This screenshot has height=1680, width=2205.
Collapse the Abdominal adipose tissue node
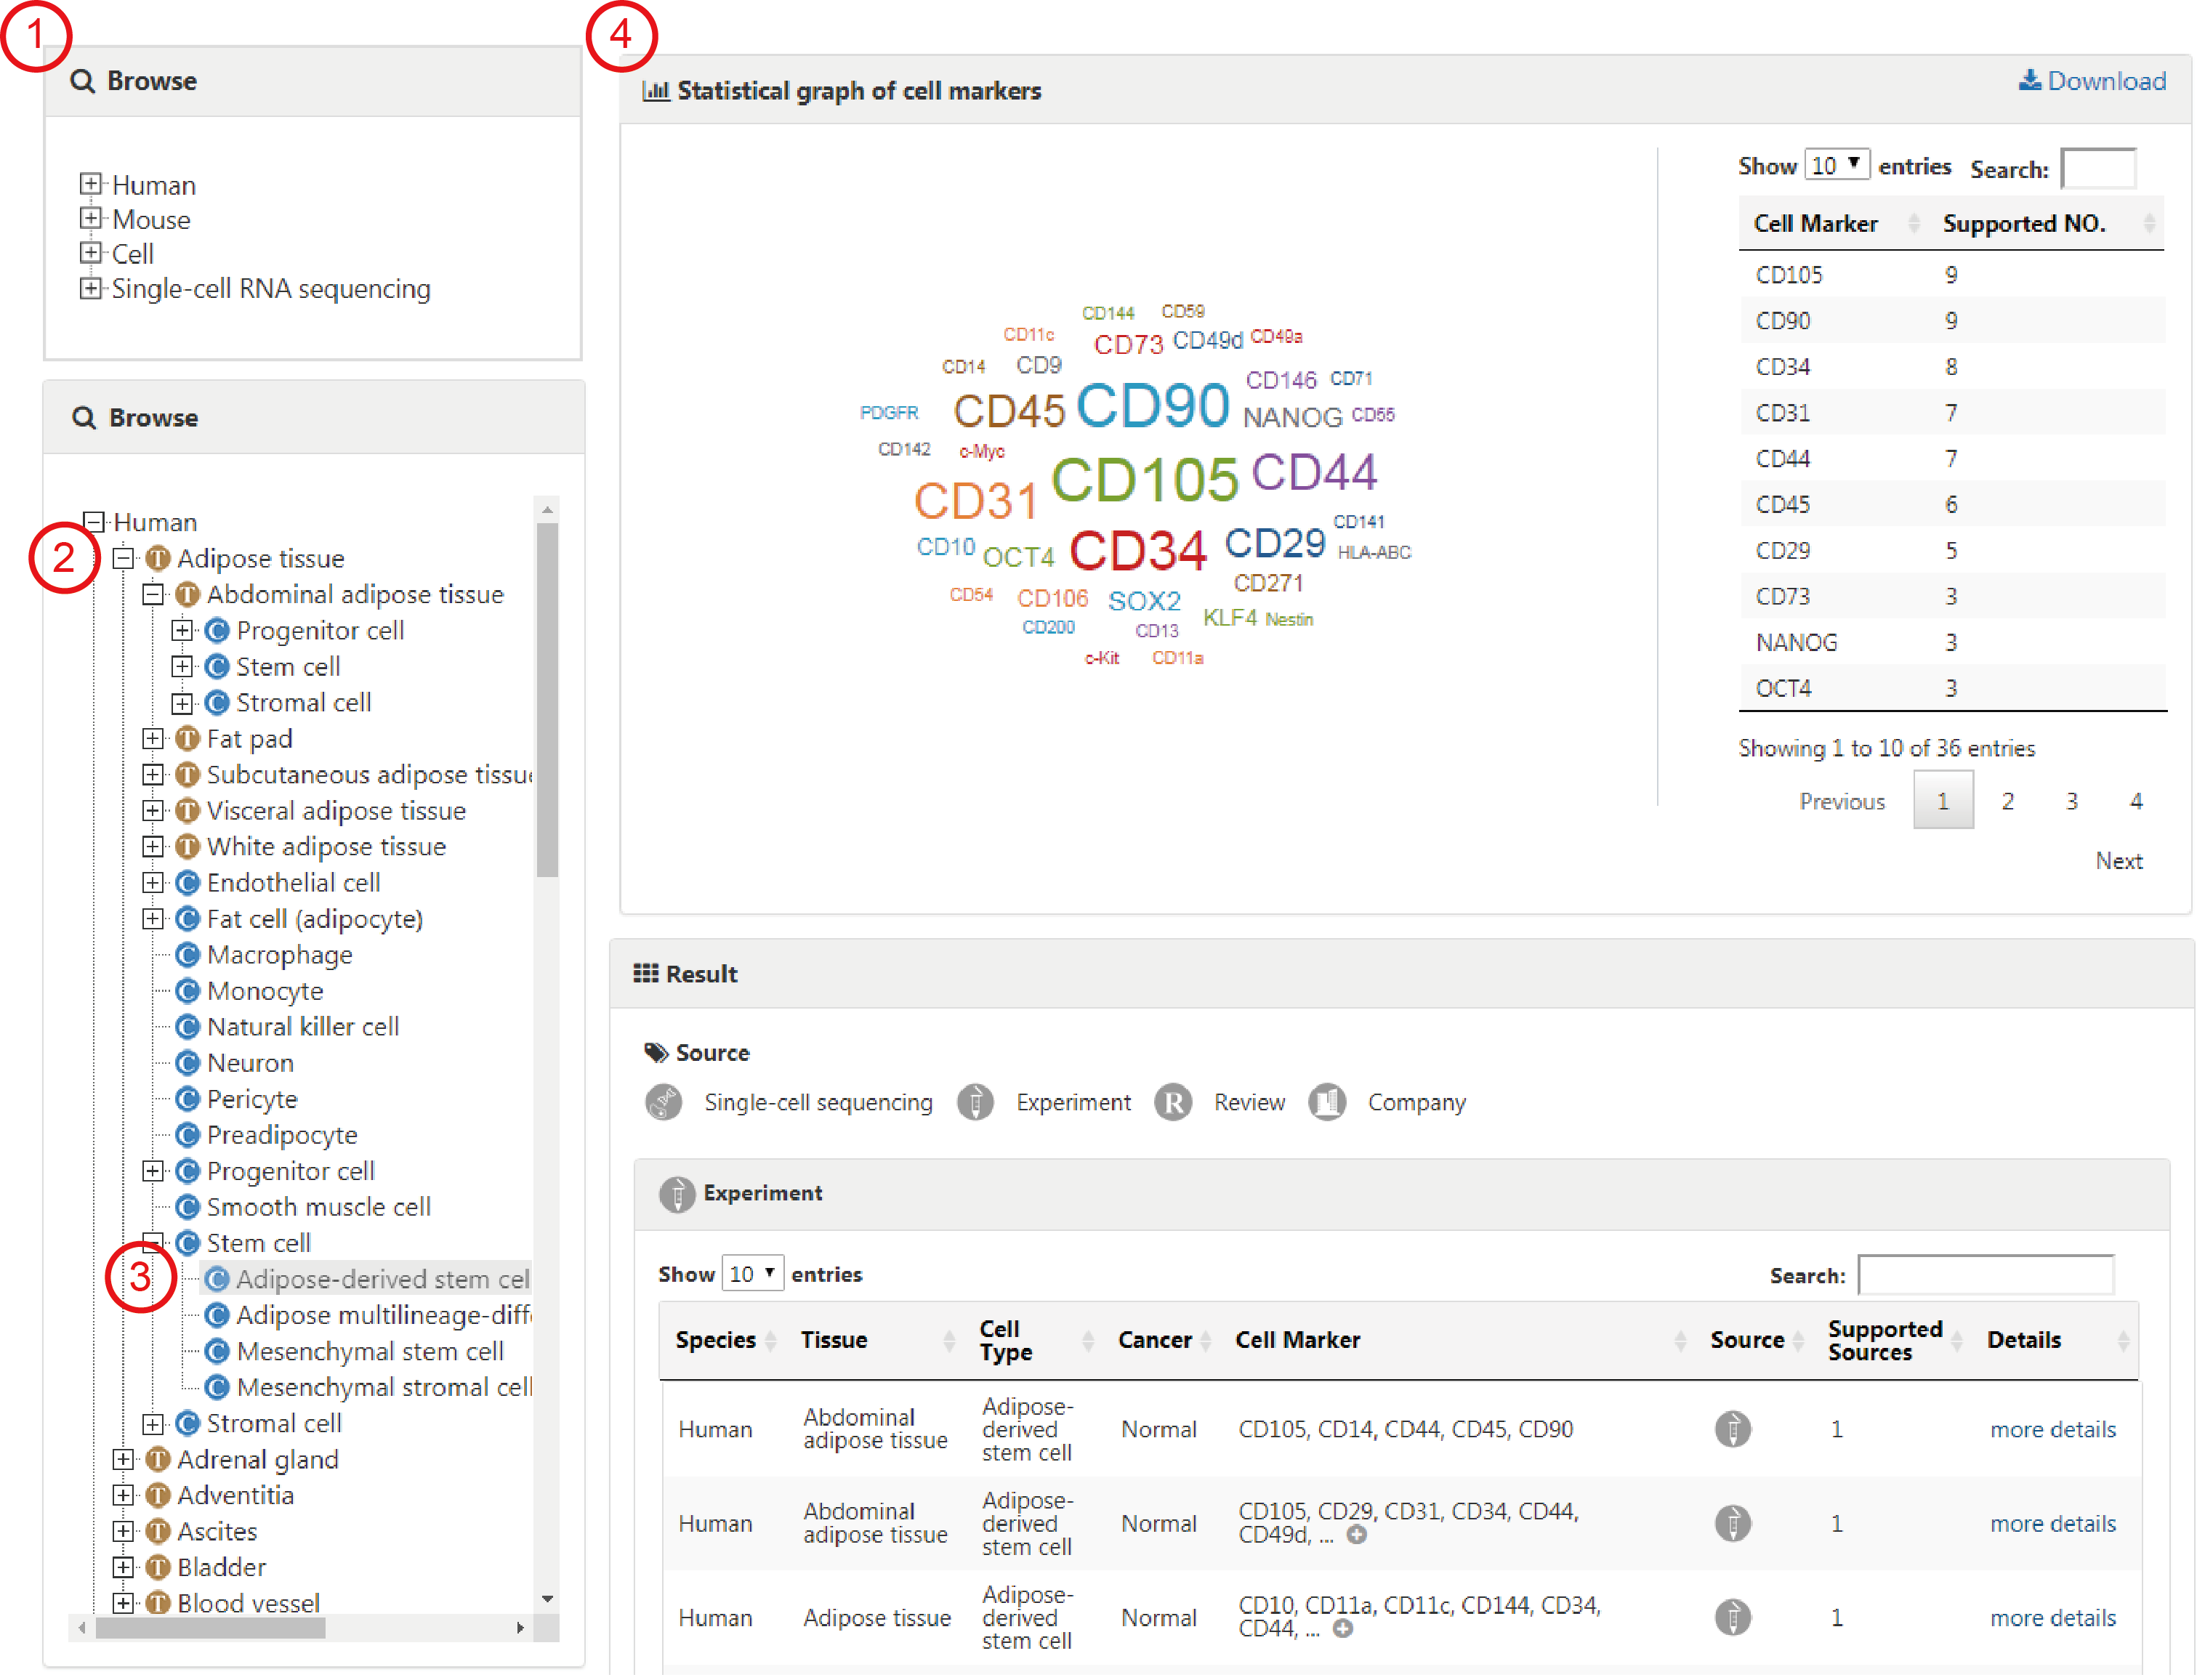point(153,595)
